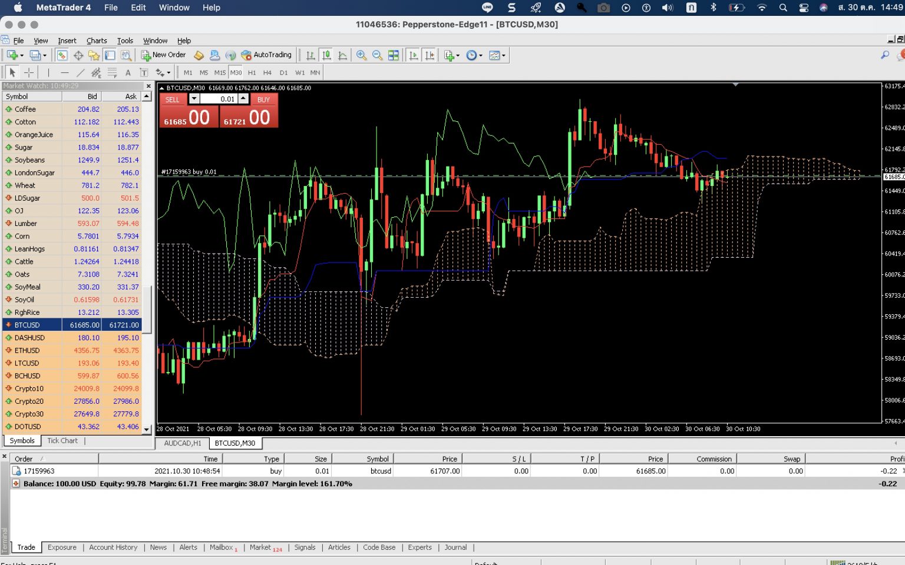Select DASHUSD in the Market Watch list

(29, 337)
